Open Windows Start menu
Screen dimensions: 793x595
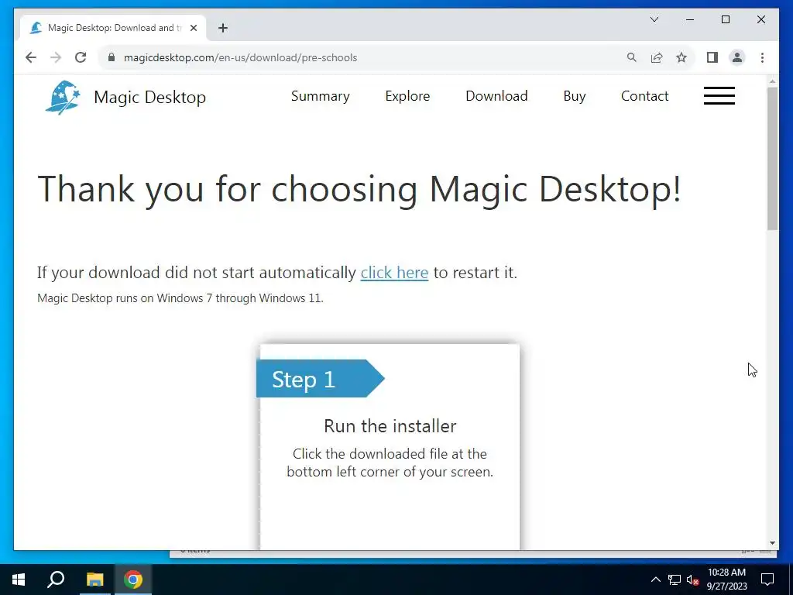click(19, 580)
